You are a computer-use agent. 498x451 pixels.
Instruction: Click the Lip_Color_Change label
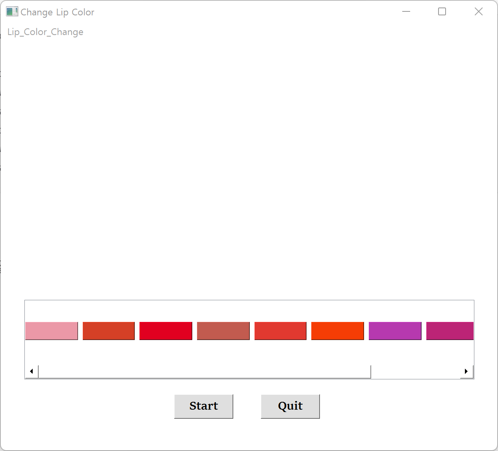(45, 32)
